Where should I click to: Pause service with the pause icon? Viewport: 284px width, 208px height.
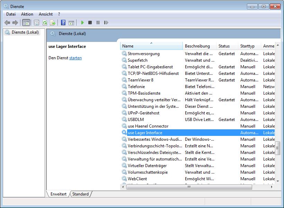[98, 23]
